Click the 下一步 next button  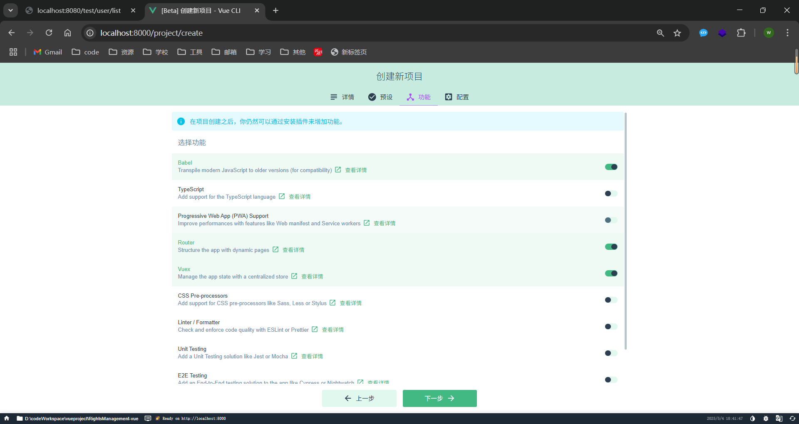click(440, 398)
